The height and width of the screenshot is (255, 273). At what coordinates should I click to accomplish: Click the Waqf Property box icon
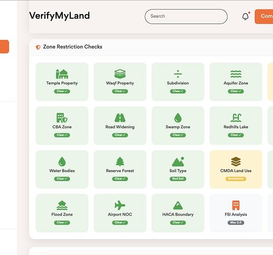pyautogui.click(x=120, y=74)
